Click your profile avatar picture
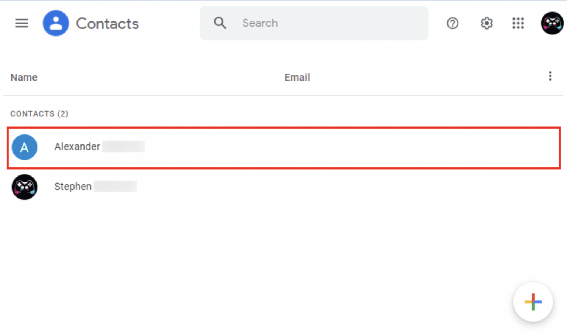567x335 pixels. tap(551, 23)
